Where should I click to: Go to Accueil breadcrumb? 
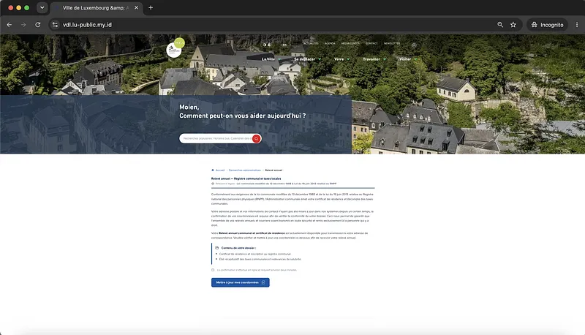(220, 170)
